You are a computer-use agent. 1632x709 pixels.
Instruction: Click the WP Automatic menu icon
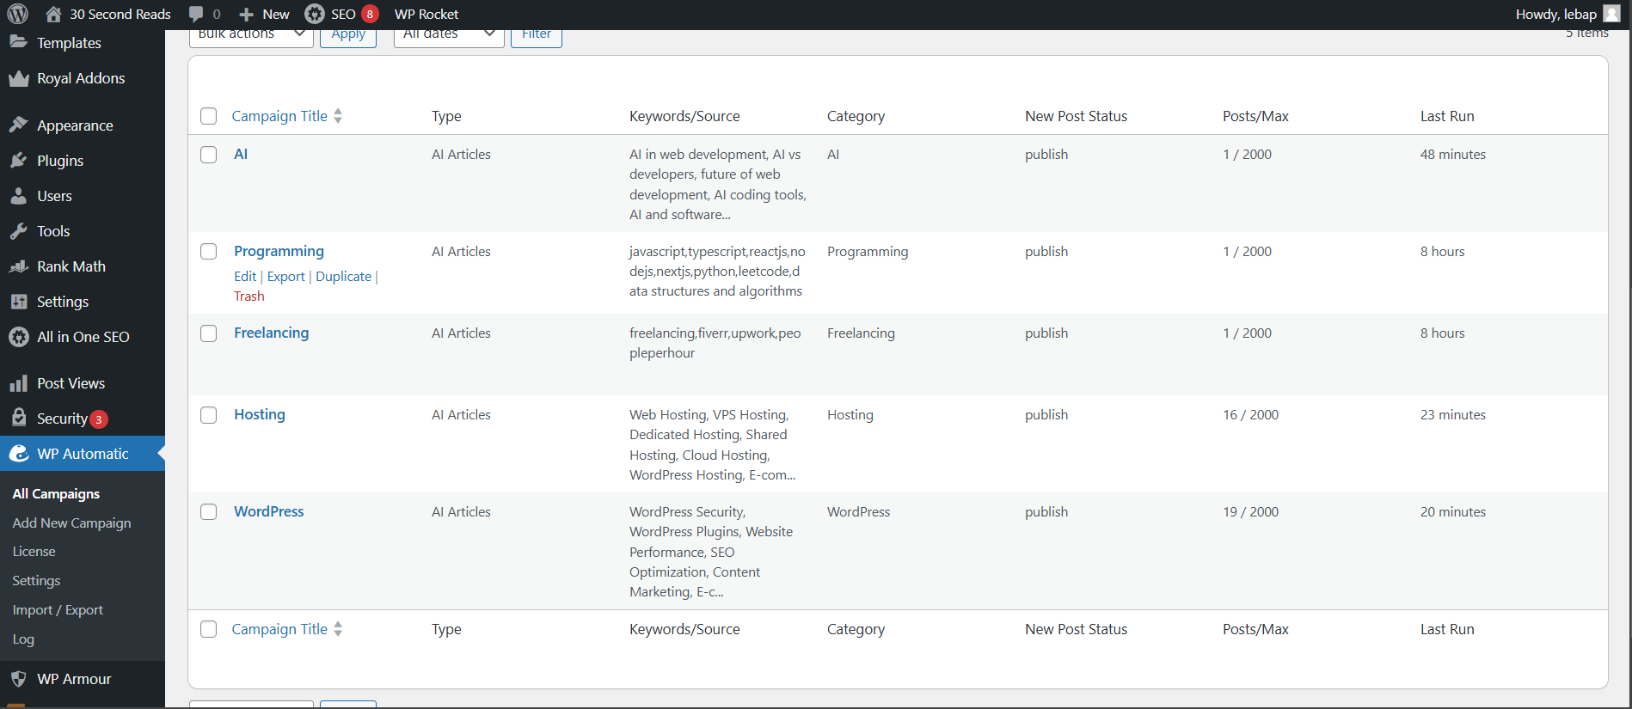point(19,454)
